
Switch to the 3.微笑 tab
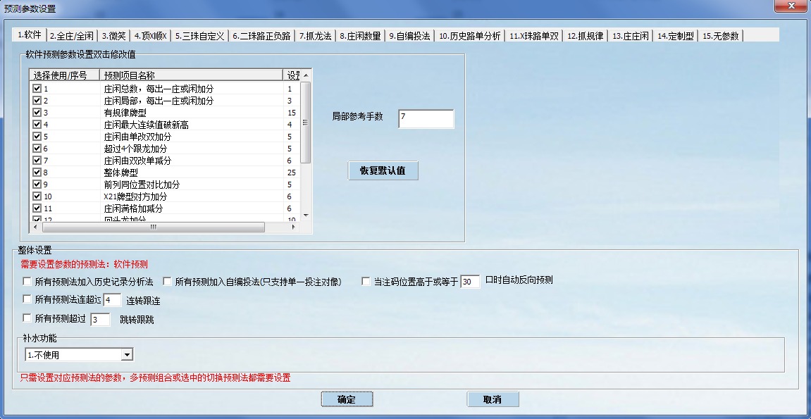(x=113, y=36)
